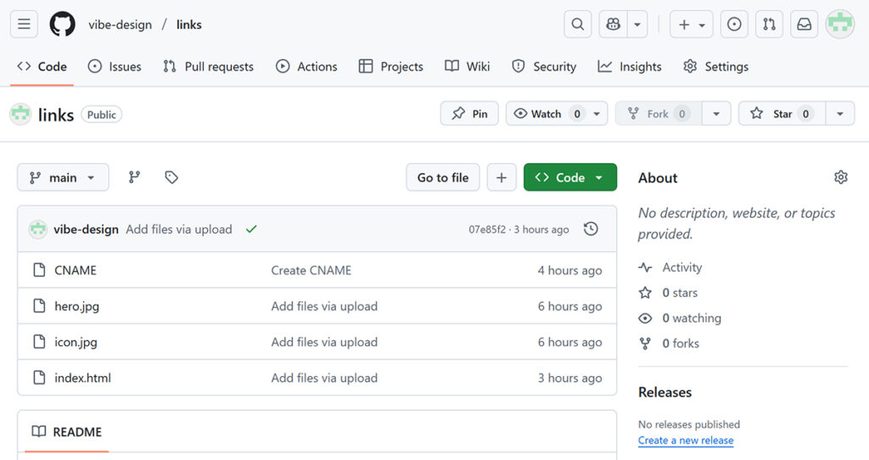This screenshot has width=869, height=460.
Task: Pin the links repository
Action: (469, 114)
